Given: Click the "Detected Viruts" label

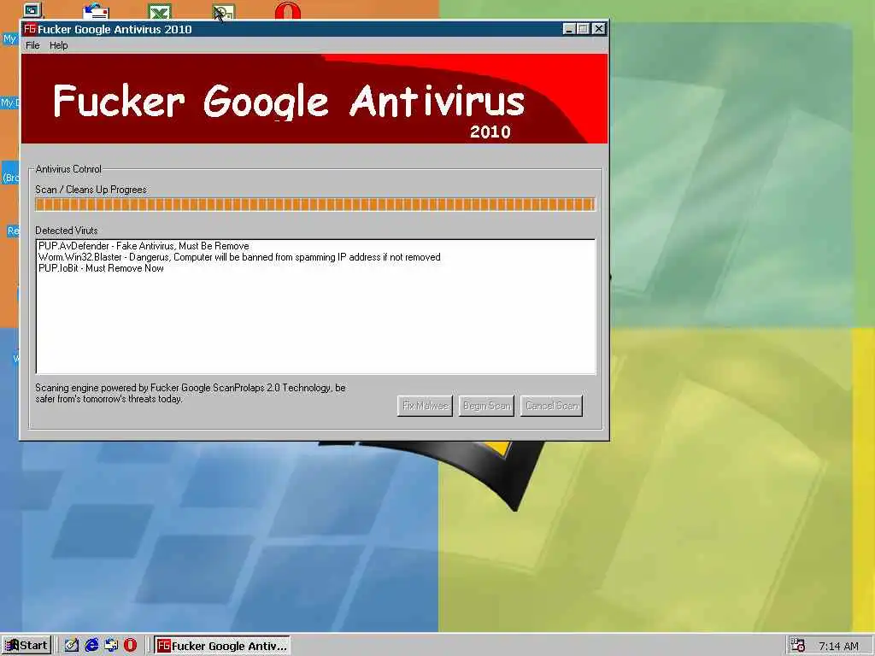Looking at the screenshot, I should [x=67, y=231].
